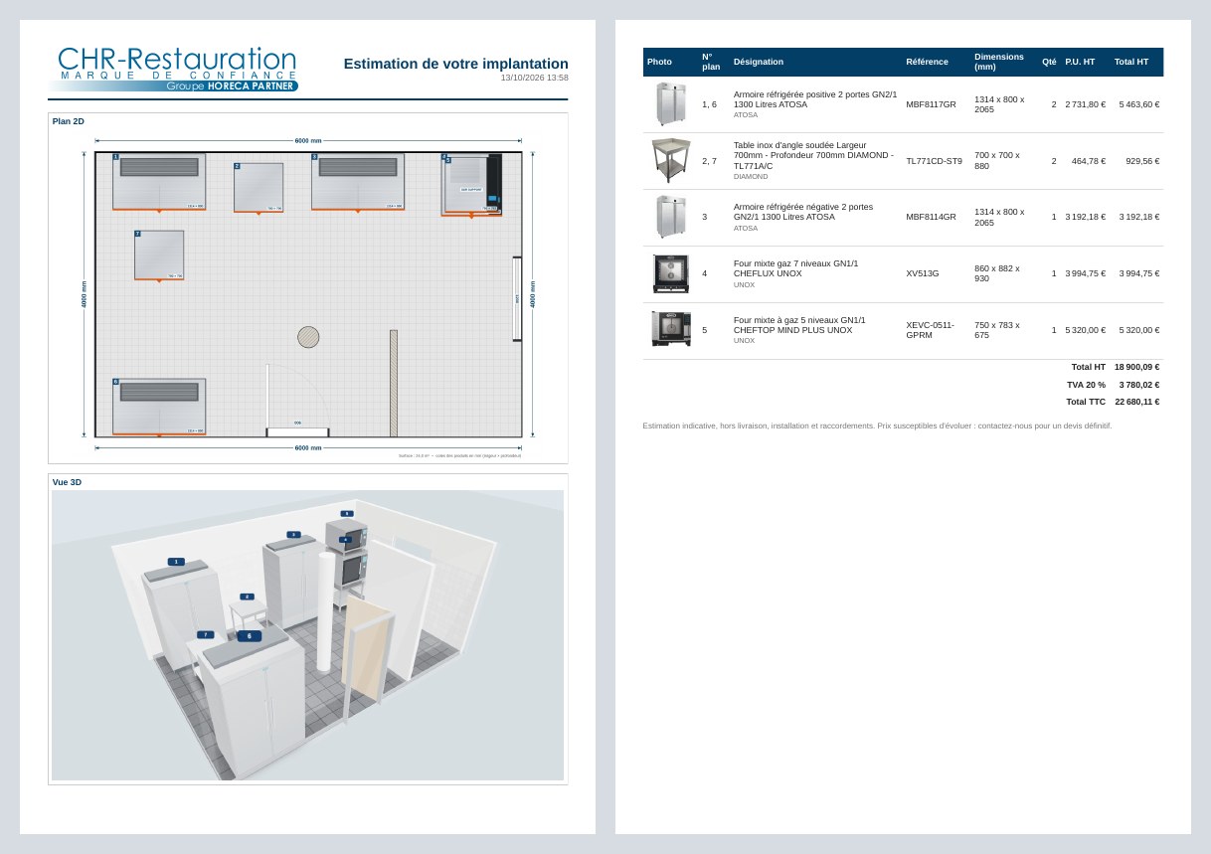Viewport: 1211px width, 854px height.
Task: Click the 'Vue 3D' section label
Action: coord(68,482)
